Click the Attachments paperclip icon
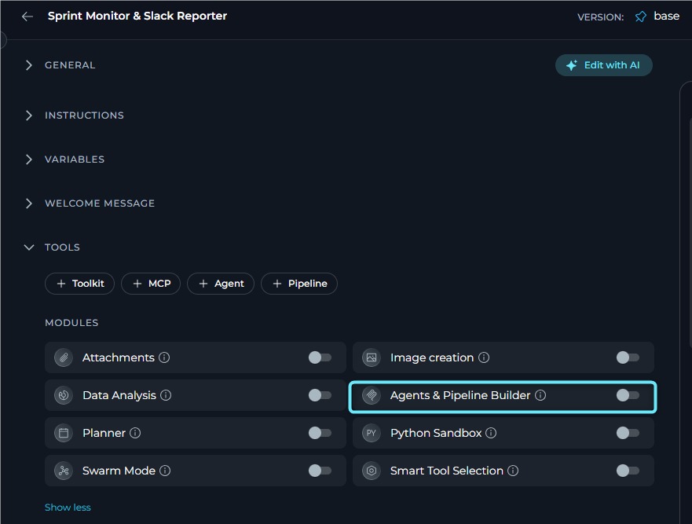 pos(64,357)
